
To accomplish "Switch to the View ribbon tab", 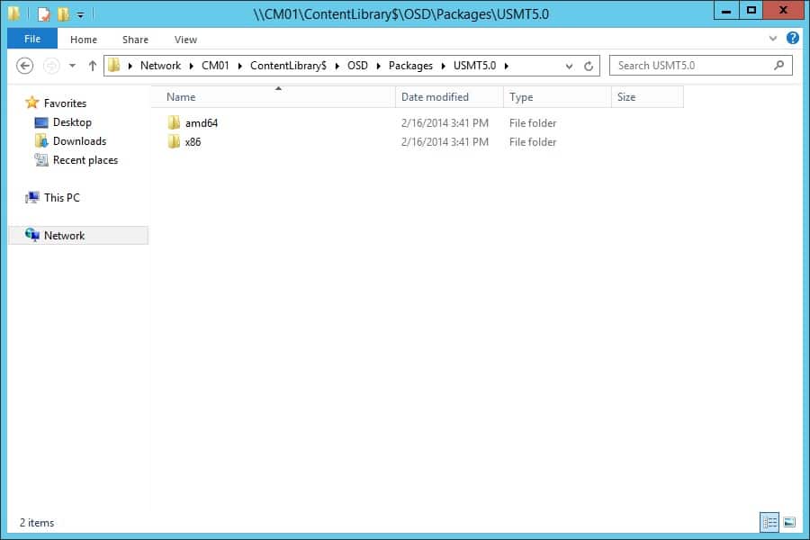I will tap(185, 39).
